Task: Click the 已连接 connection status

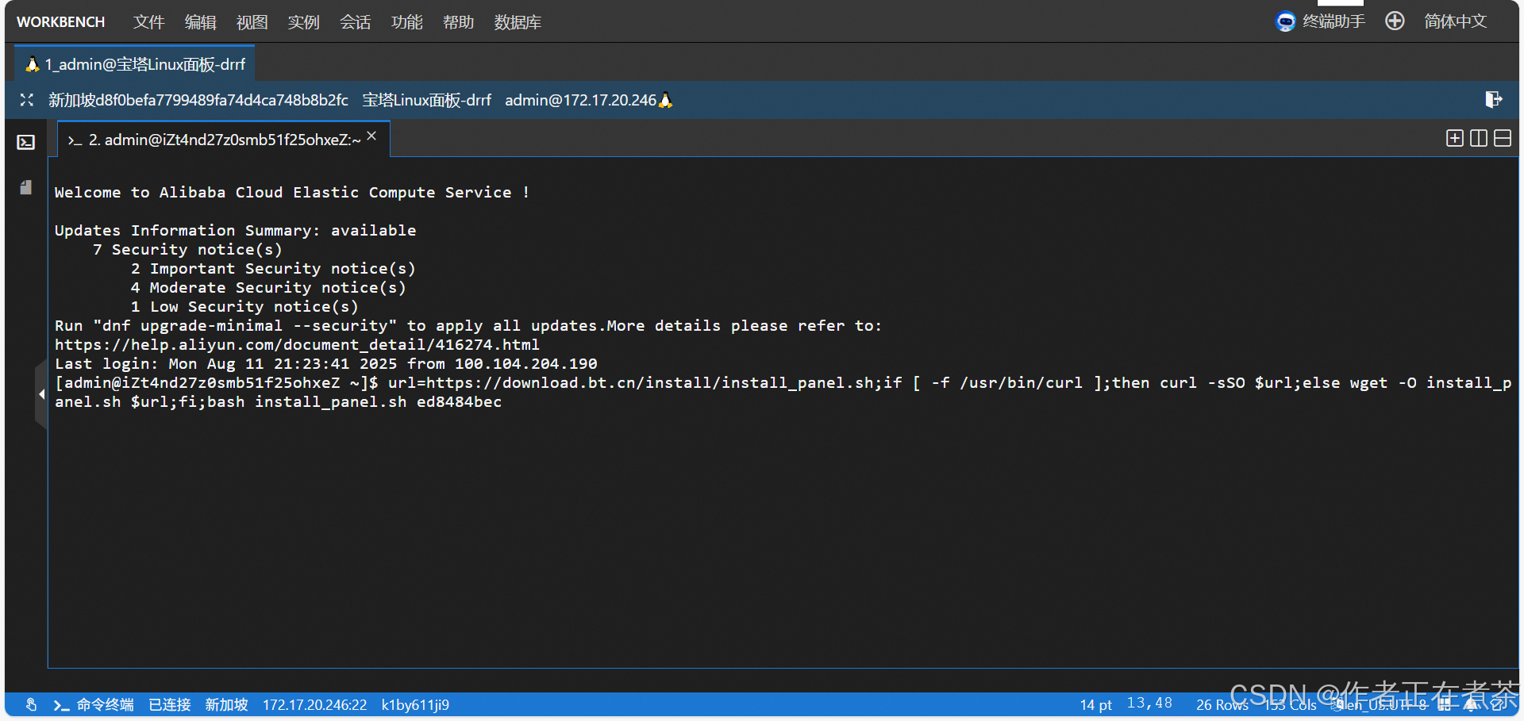Action: [x=170, y=704]
